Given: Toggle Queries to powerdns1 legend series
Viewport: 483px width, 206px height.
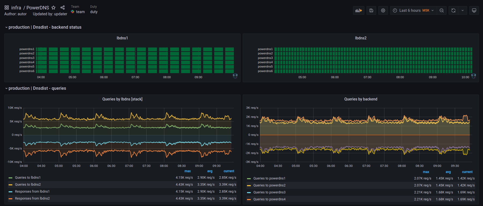Looking at the screenshot, I should (x=269, y=178).
